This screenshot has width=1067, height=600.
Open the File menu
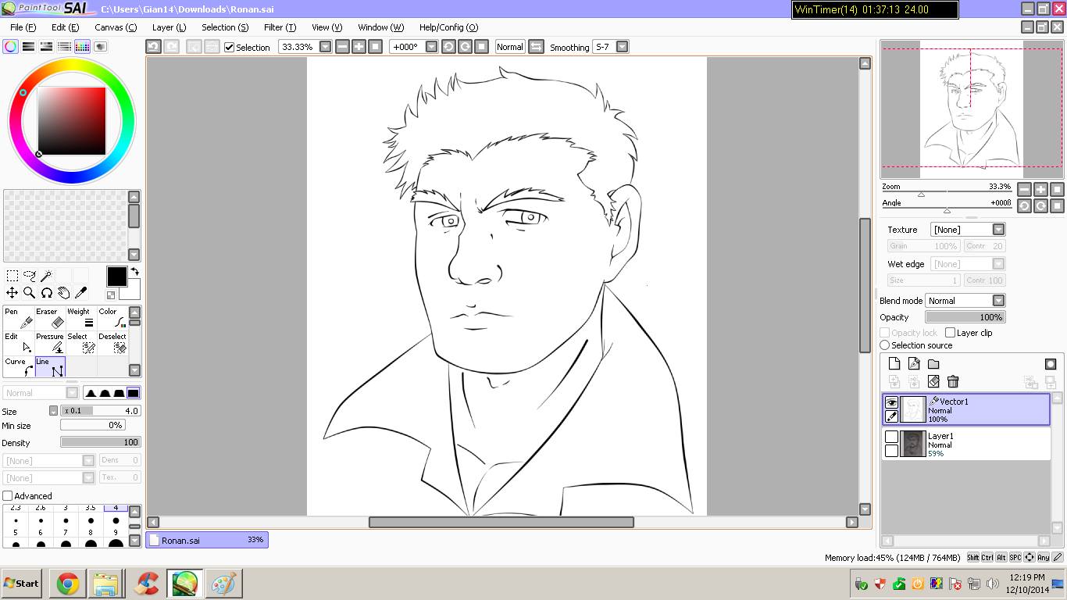pyautogui.click(x=23, y=27)
